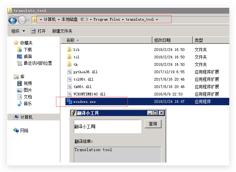Select 计算机 in the navigation pane
The width and height of the screenshot is (236, 172).
pyautogui.click(x=26, y=117)
